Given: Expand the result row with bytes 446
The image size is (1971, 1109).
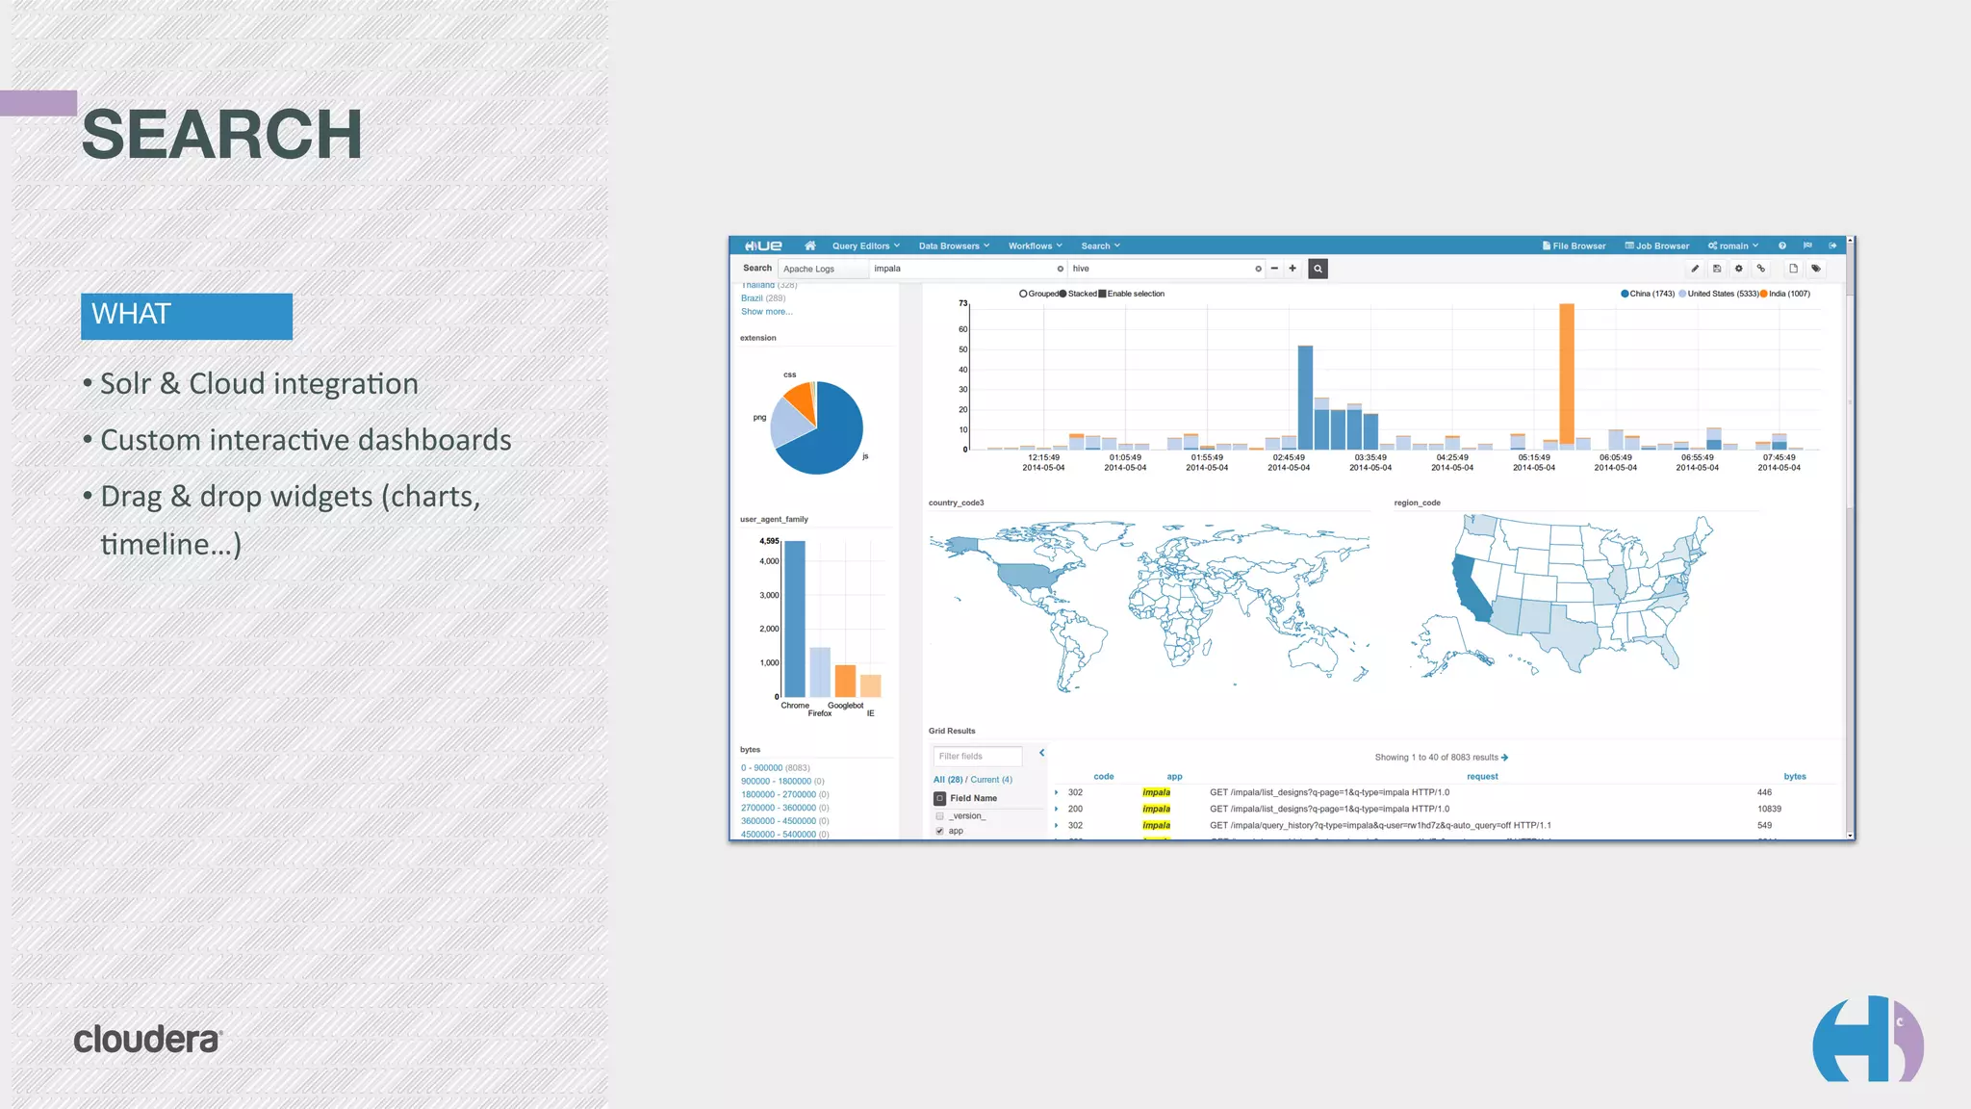Looking at the screenshot, I should coord(1057,793).
